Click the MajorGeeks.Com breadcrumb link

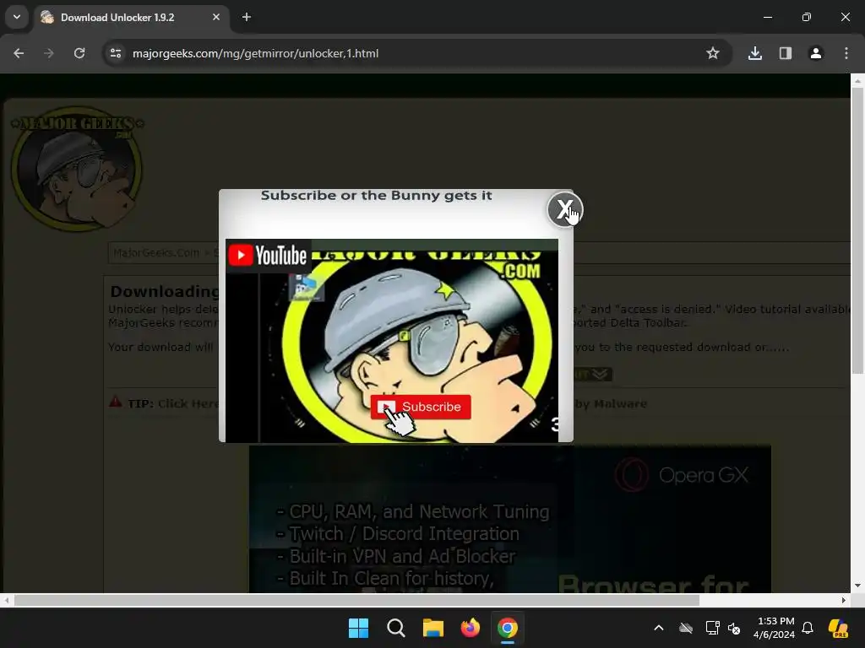(156, 253)
